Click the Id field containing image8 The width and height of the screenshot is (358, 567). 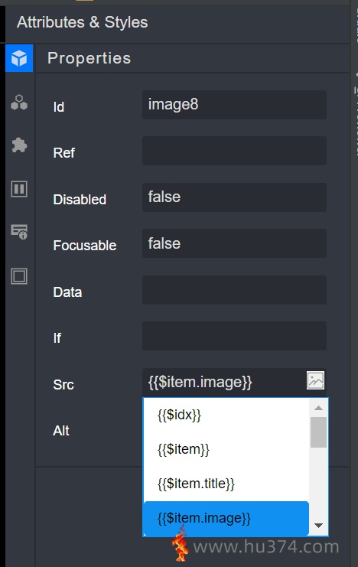point(234,105)
